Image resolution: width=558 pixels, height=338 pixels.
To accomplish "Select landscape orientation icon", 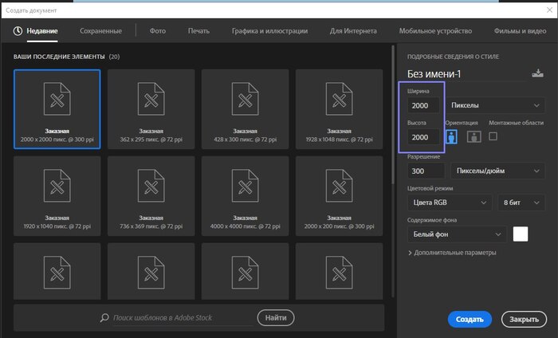I will (473, 137).
